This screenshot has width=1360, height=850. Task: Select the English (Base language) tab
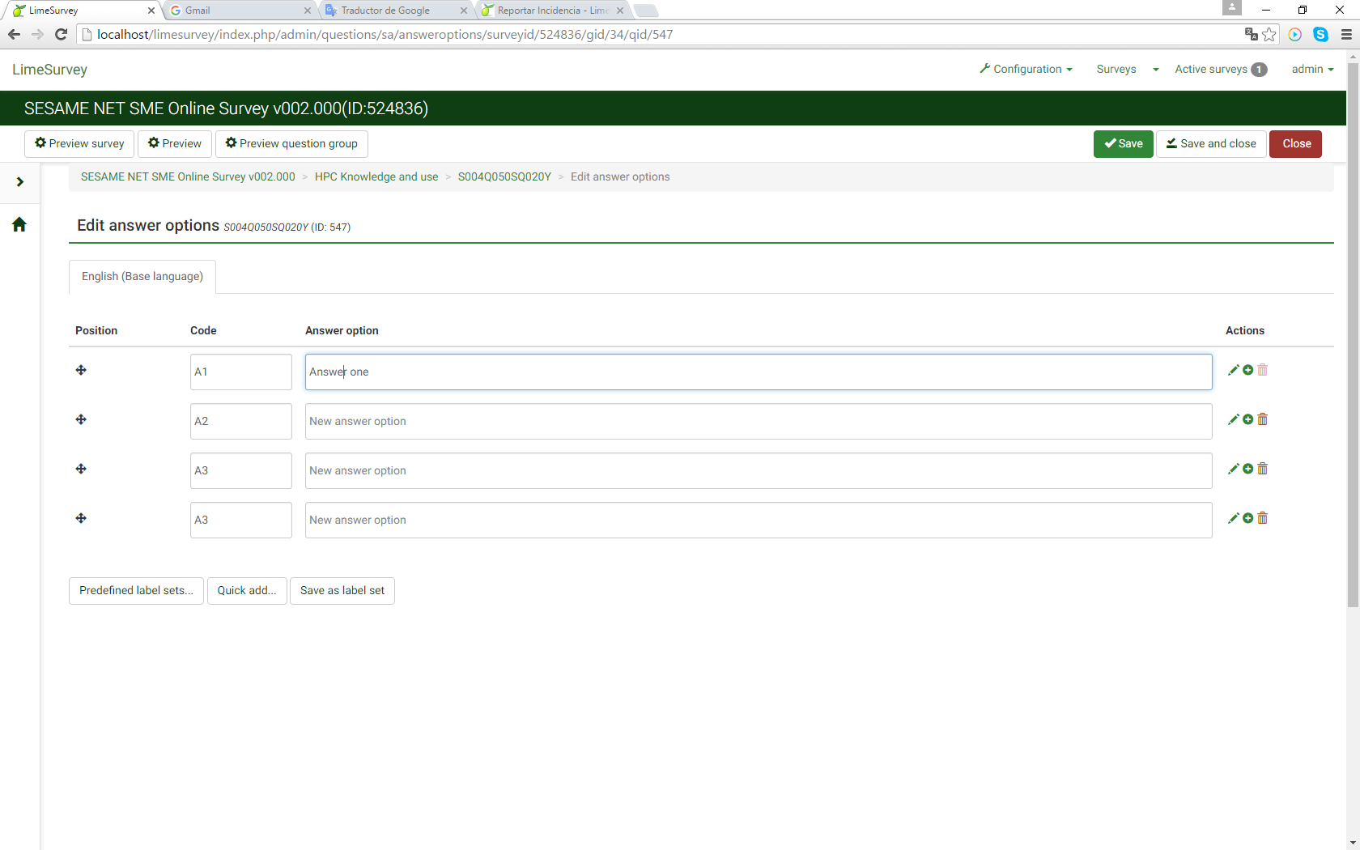point(142,277)
